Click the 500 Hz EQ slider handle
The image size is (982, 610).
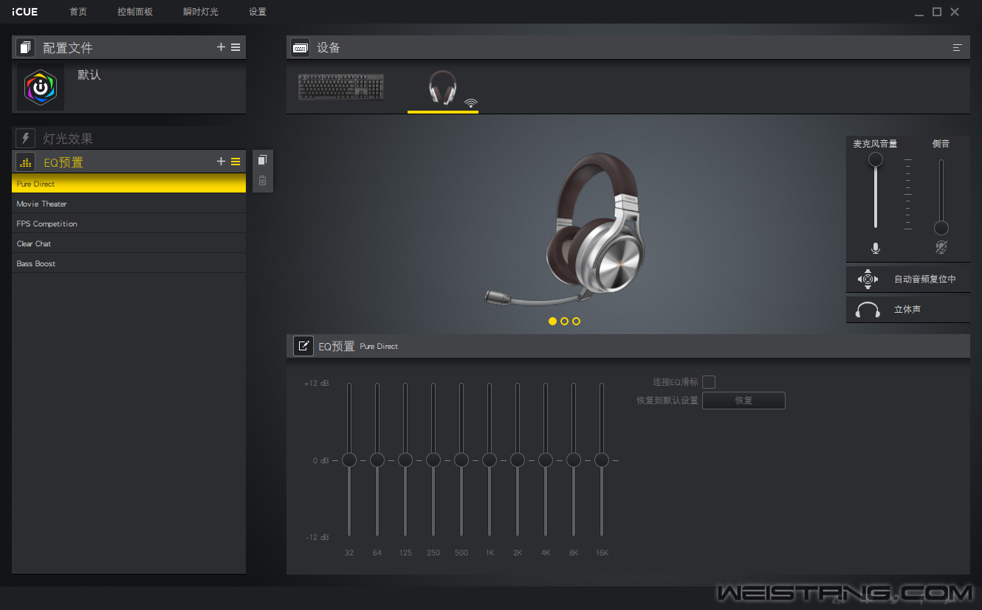pyautogui.click(x=461, y=460)
